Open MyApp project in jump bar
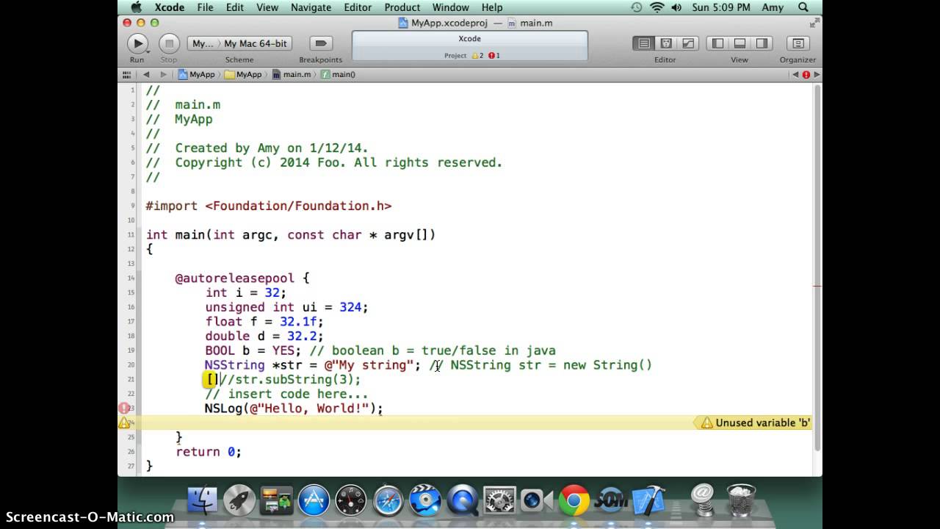This screenshot has height=529, width=940. pyautogui.click(x=196, y=74)
